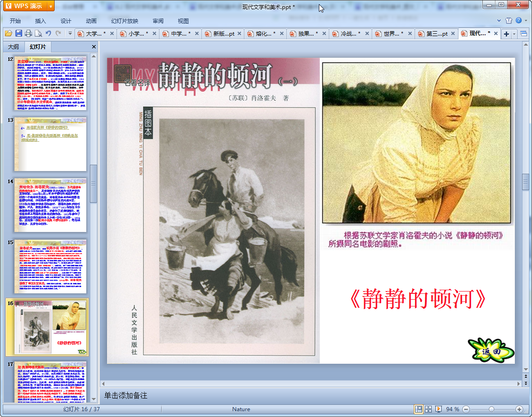Open the 插入 ribbon tab
The width and height of the screenshot is (532, 417).
[40, 21]
